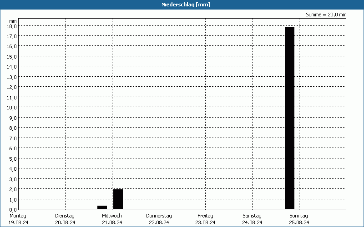Click the small bar before Mittwoch
This screenshot has width=364, height=227.
click(102, 207)
